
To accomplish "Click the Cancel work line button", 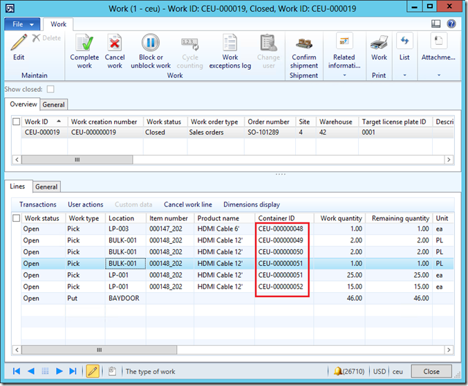I will (187, 204).
